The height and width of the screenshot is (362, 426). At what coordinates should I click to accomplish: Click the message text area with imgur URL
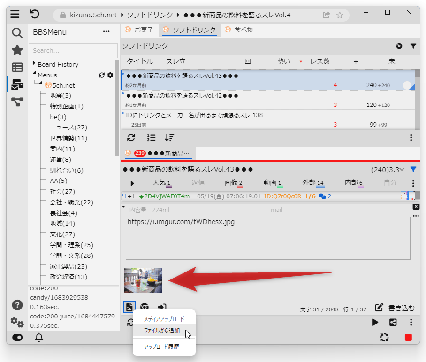pyautogui.click(x=268, y=238)
